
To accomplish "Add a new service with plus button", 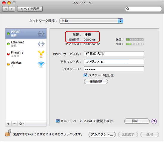I will (8, 124).
